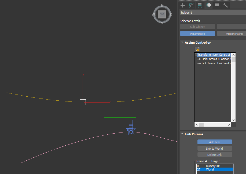
Task: Open the Modify panel tab
Action: tap(191, 5)
